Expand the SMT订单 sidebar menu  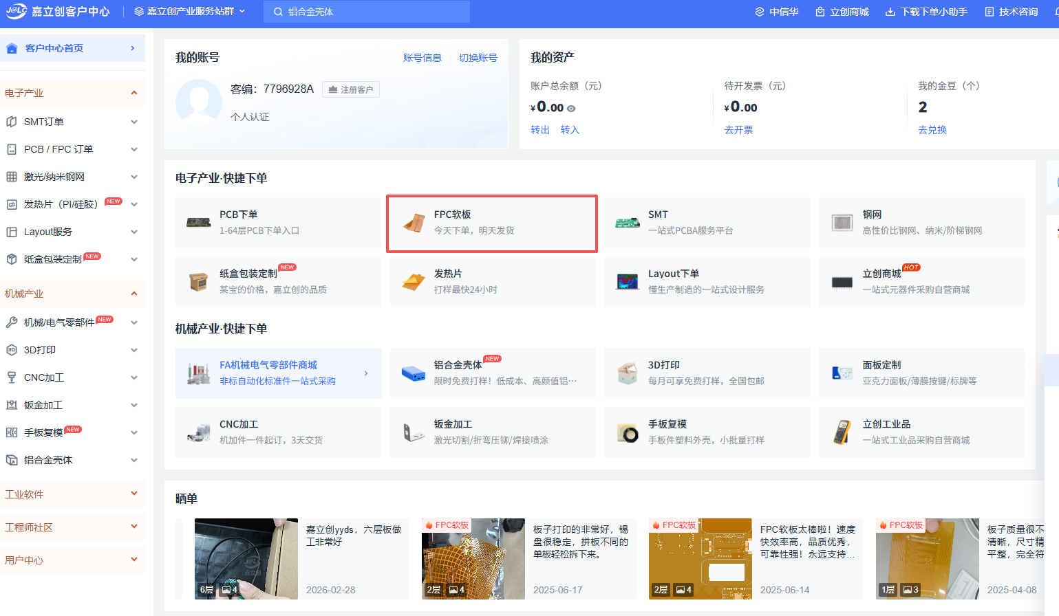(134, 122)
